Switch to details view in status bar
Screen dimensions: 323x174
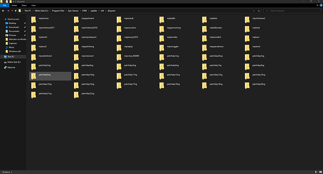click(x=316, y=172)
